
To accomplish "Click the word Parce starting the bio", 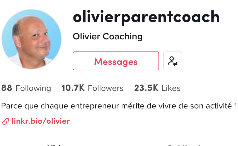I will click(x=12, y=106).
